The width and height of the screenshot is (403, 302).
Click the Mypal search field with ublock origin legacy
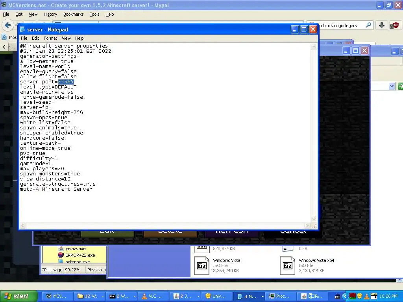click(x=339, y=25)
